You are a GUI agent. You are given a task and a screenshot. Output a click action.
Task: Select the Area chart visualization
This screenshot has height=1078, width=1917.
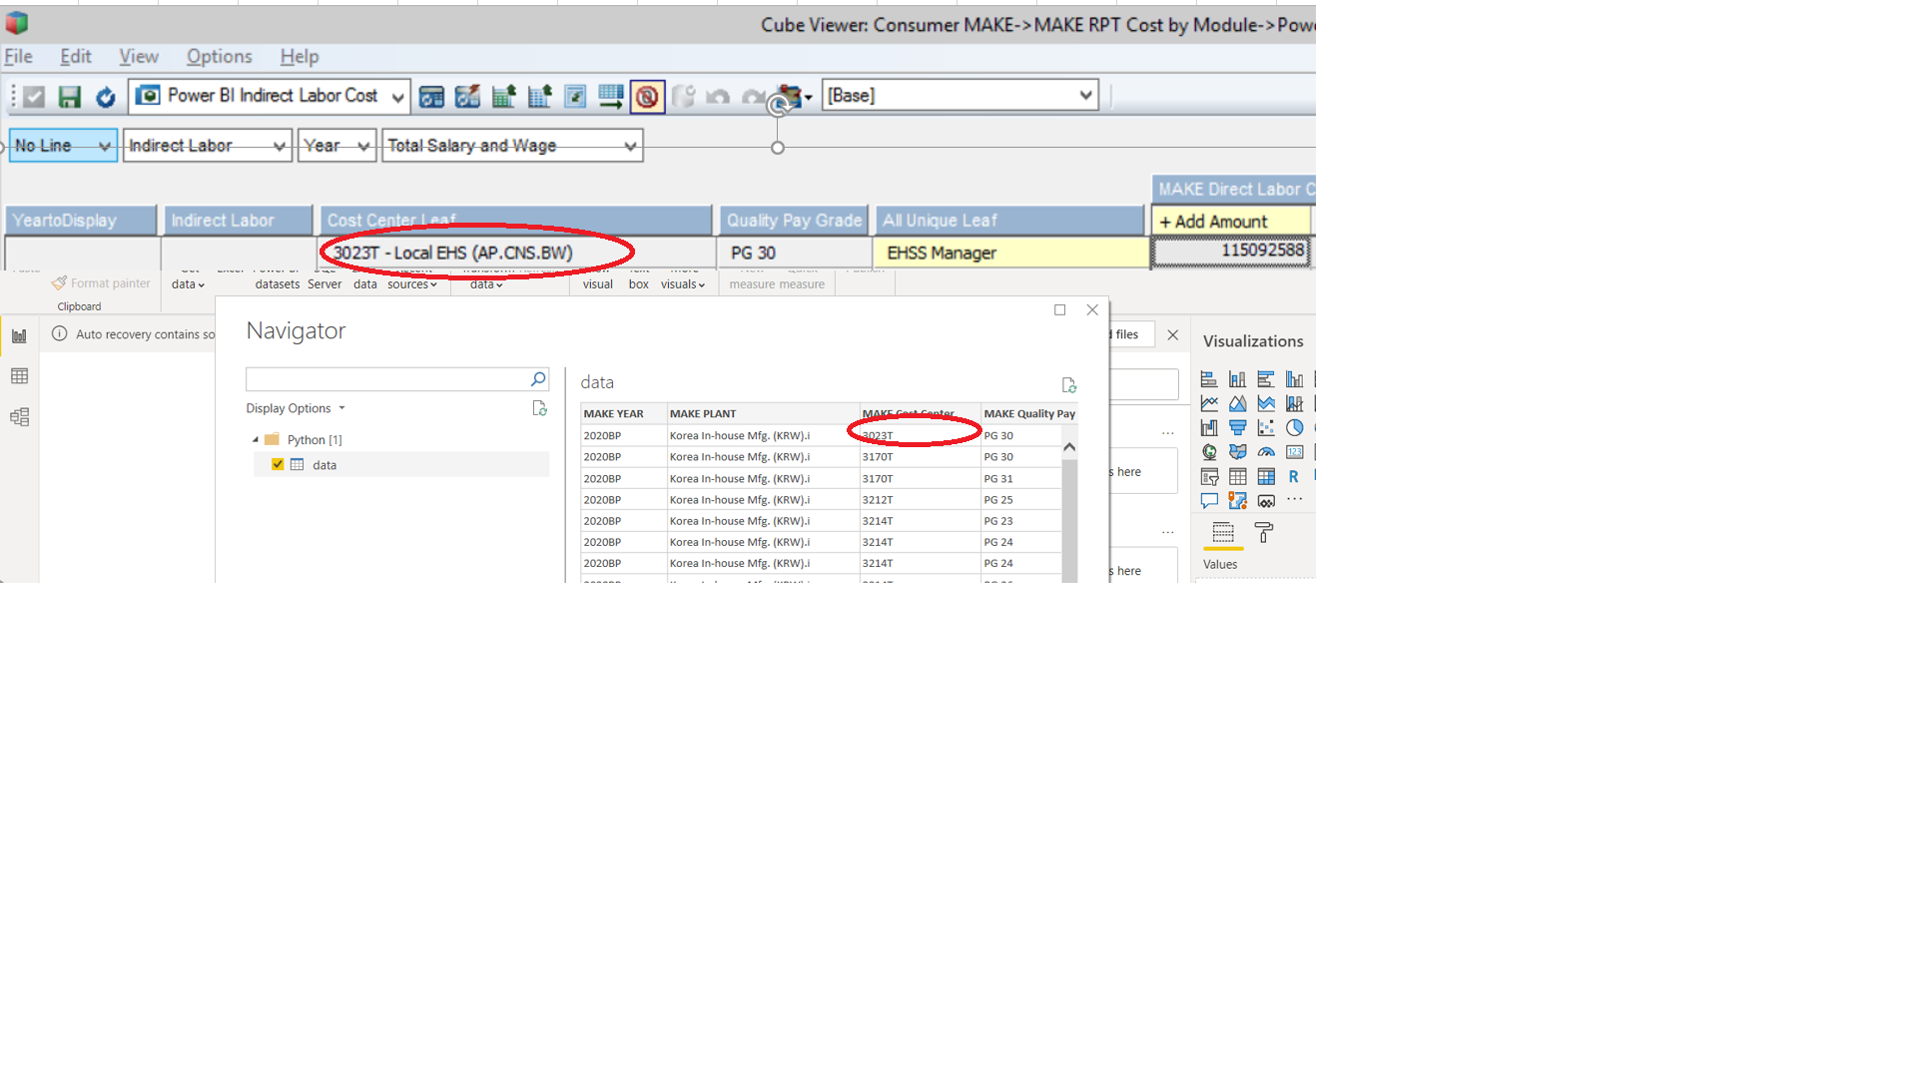click(1237, 403)
